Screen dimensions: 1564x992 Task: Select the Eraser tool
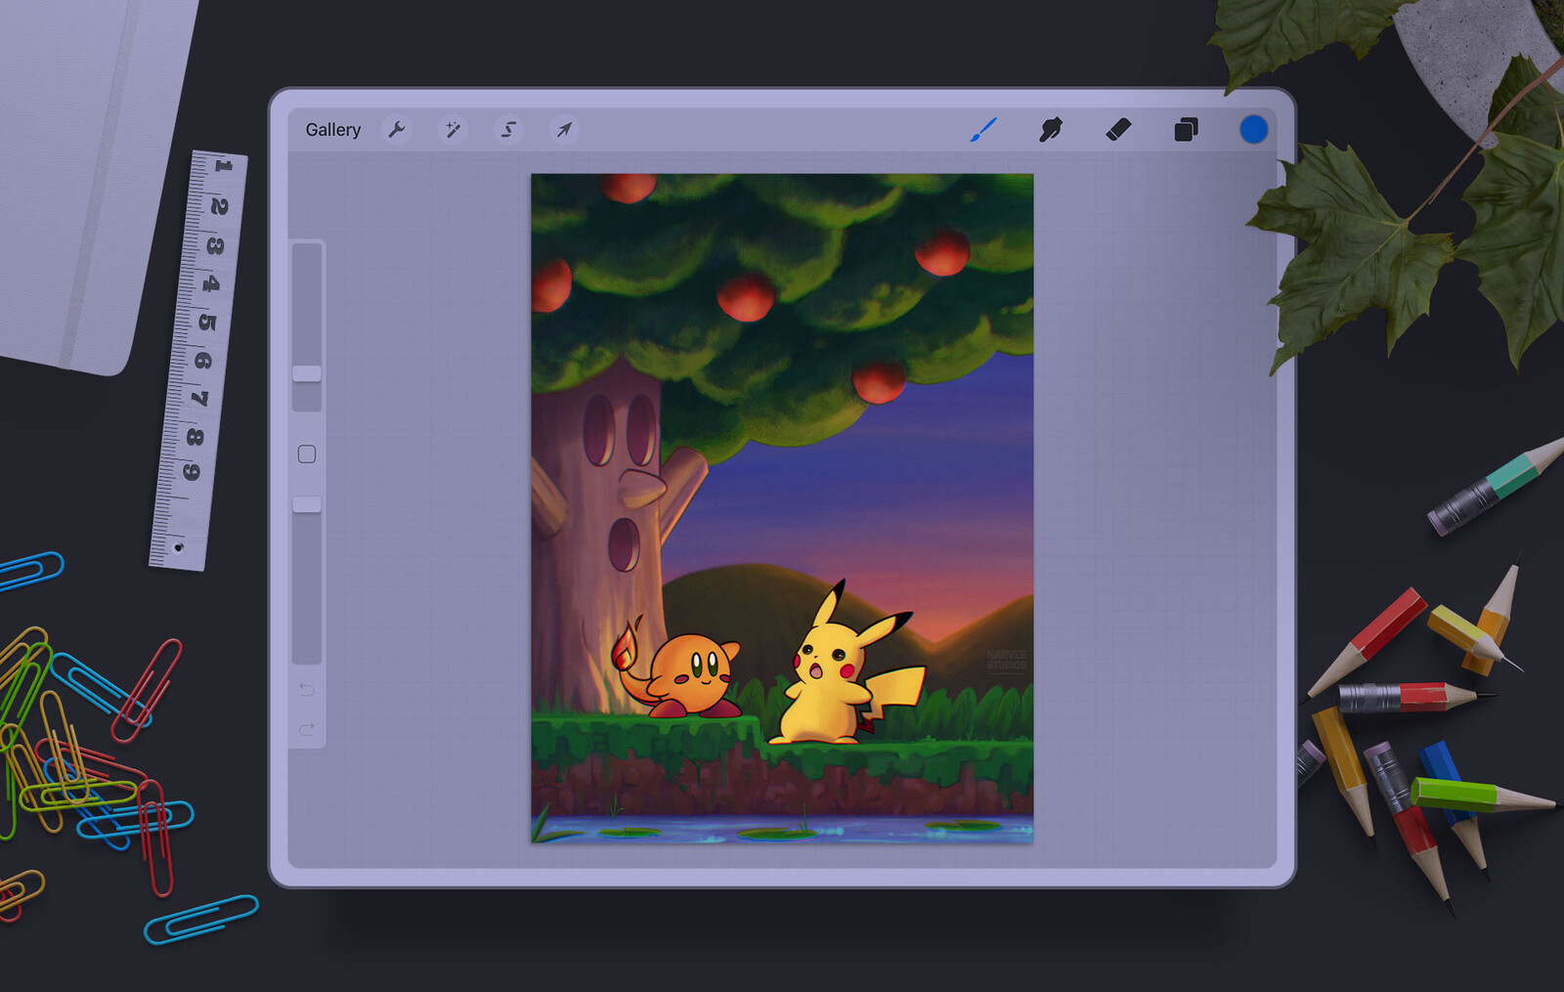coord(1118,130)
